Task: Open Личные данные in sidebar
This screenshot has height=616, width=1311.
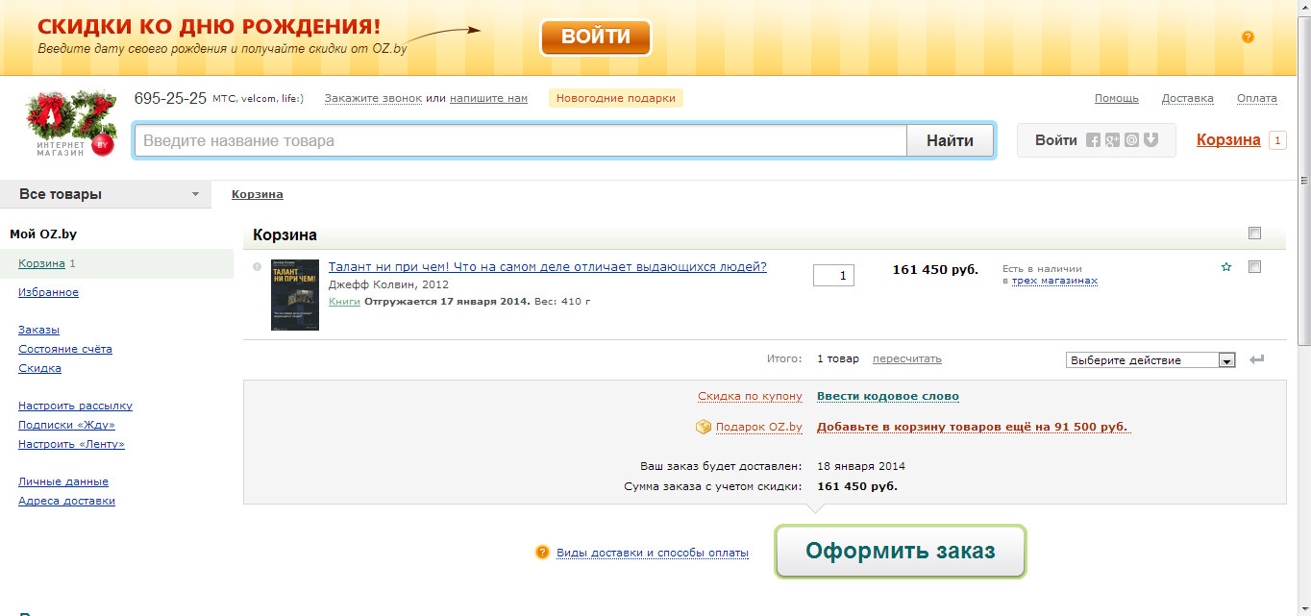Action: (63, 481)
